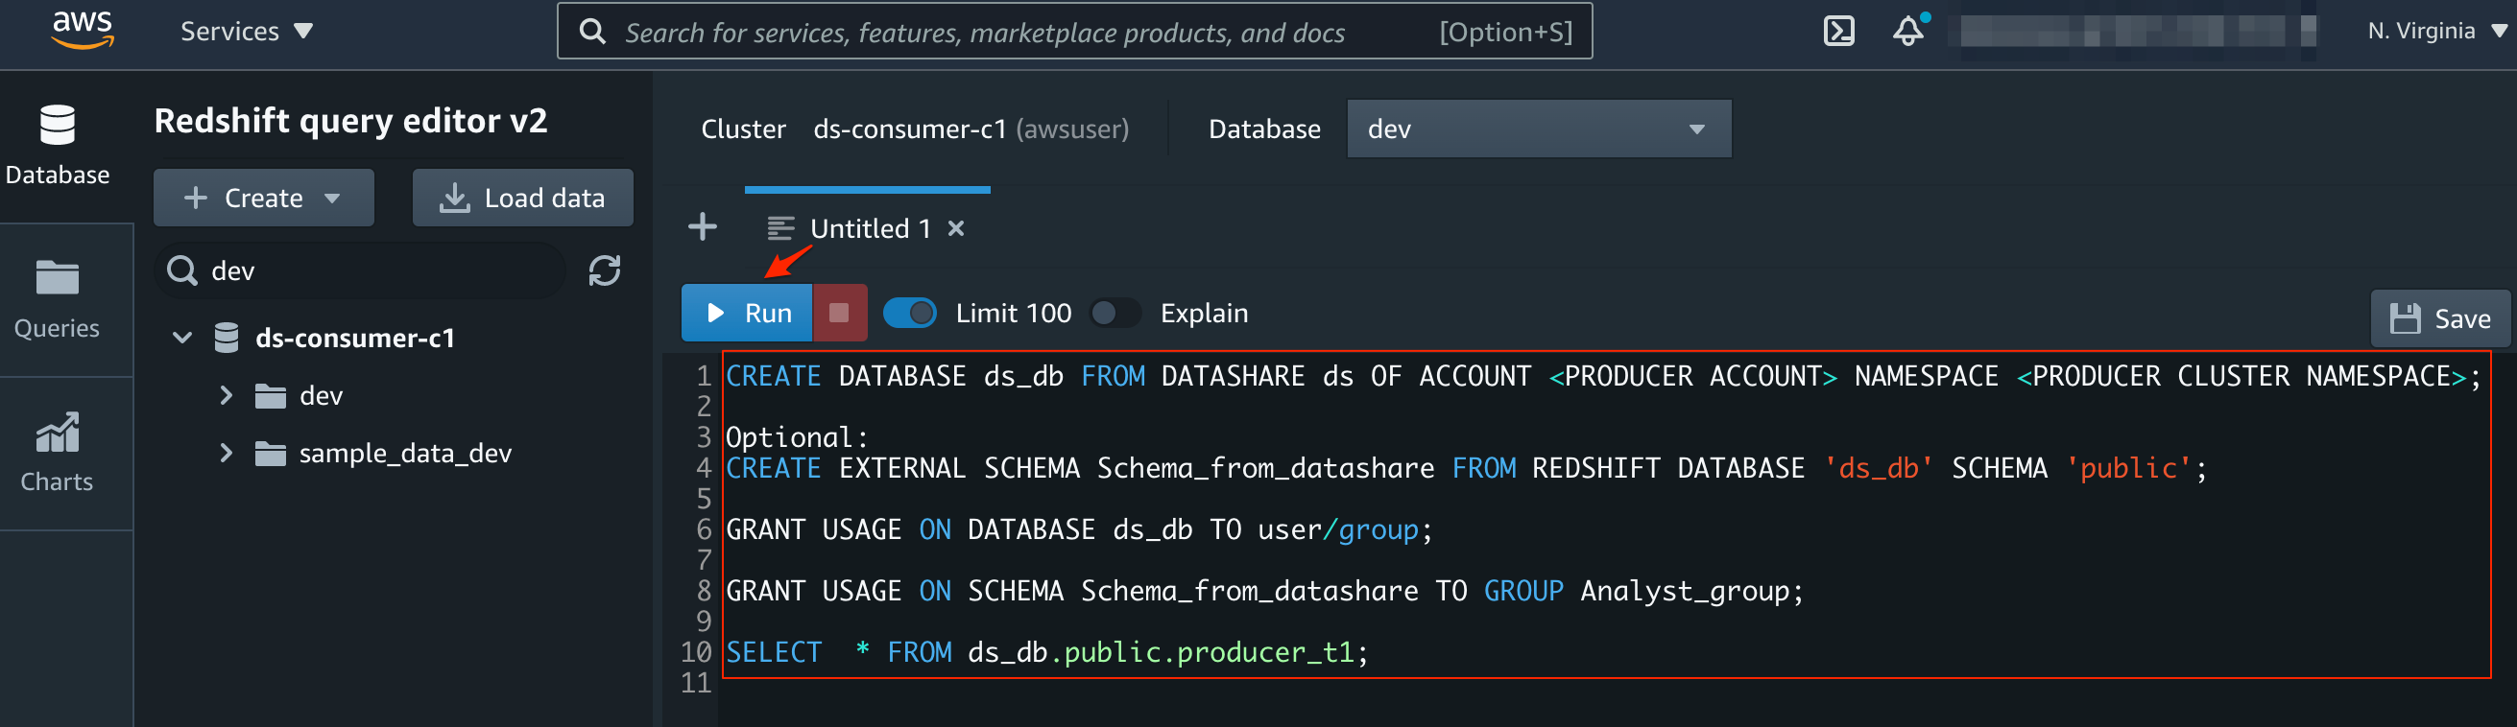Expand the sample_data_dev folder
The width and height of the screenshot is (2517, 727).
click(x=226, y=453)
